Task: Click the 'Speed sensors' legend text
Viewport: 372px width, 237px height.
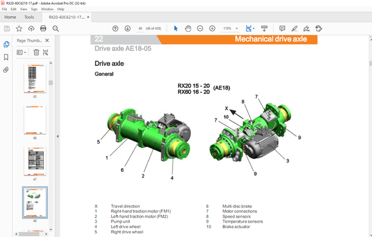Action: tap(236, 217)
